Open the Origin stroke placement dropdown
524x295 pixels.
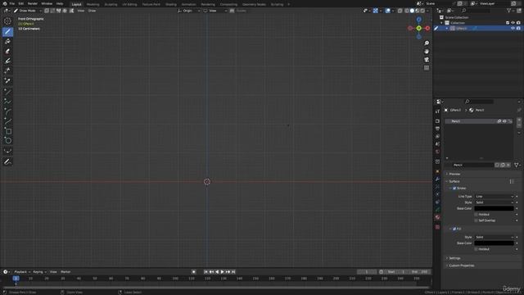point(189,11)
